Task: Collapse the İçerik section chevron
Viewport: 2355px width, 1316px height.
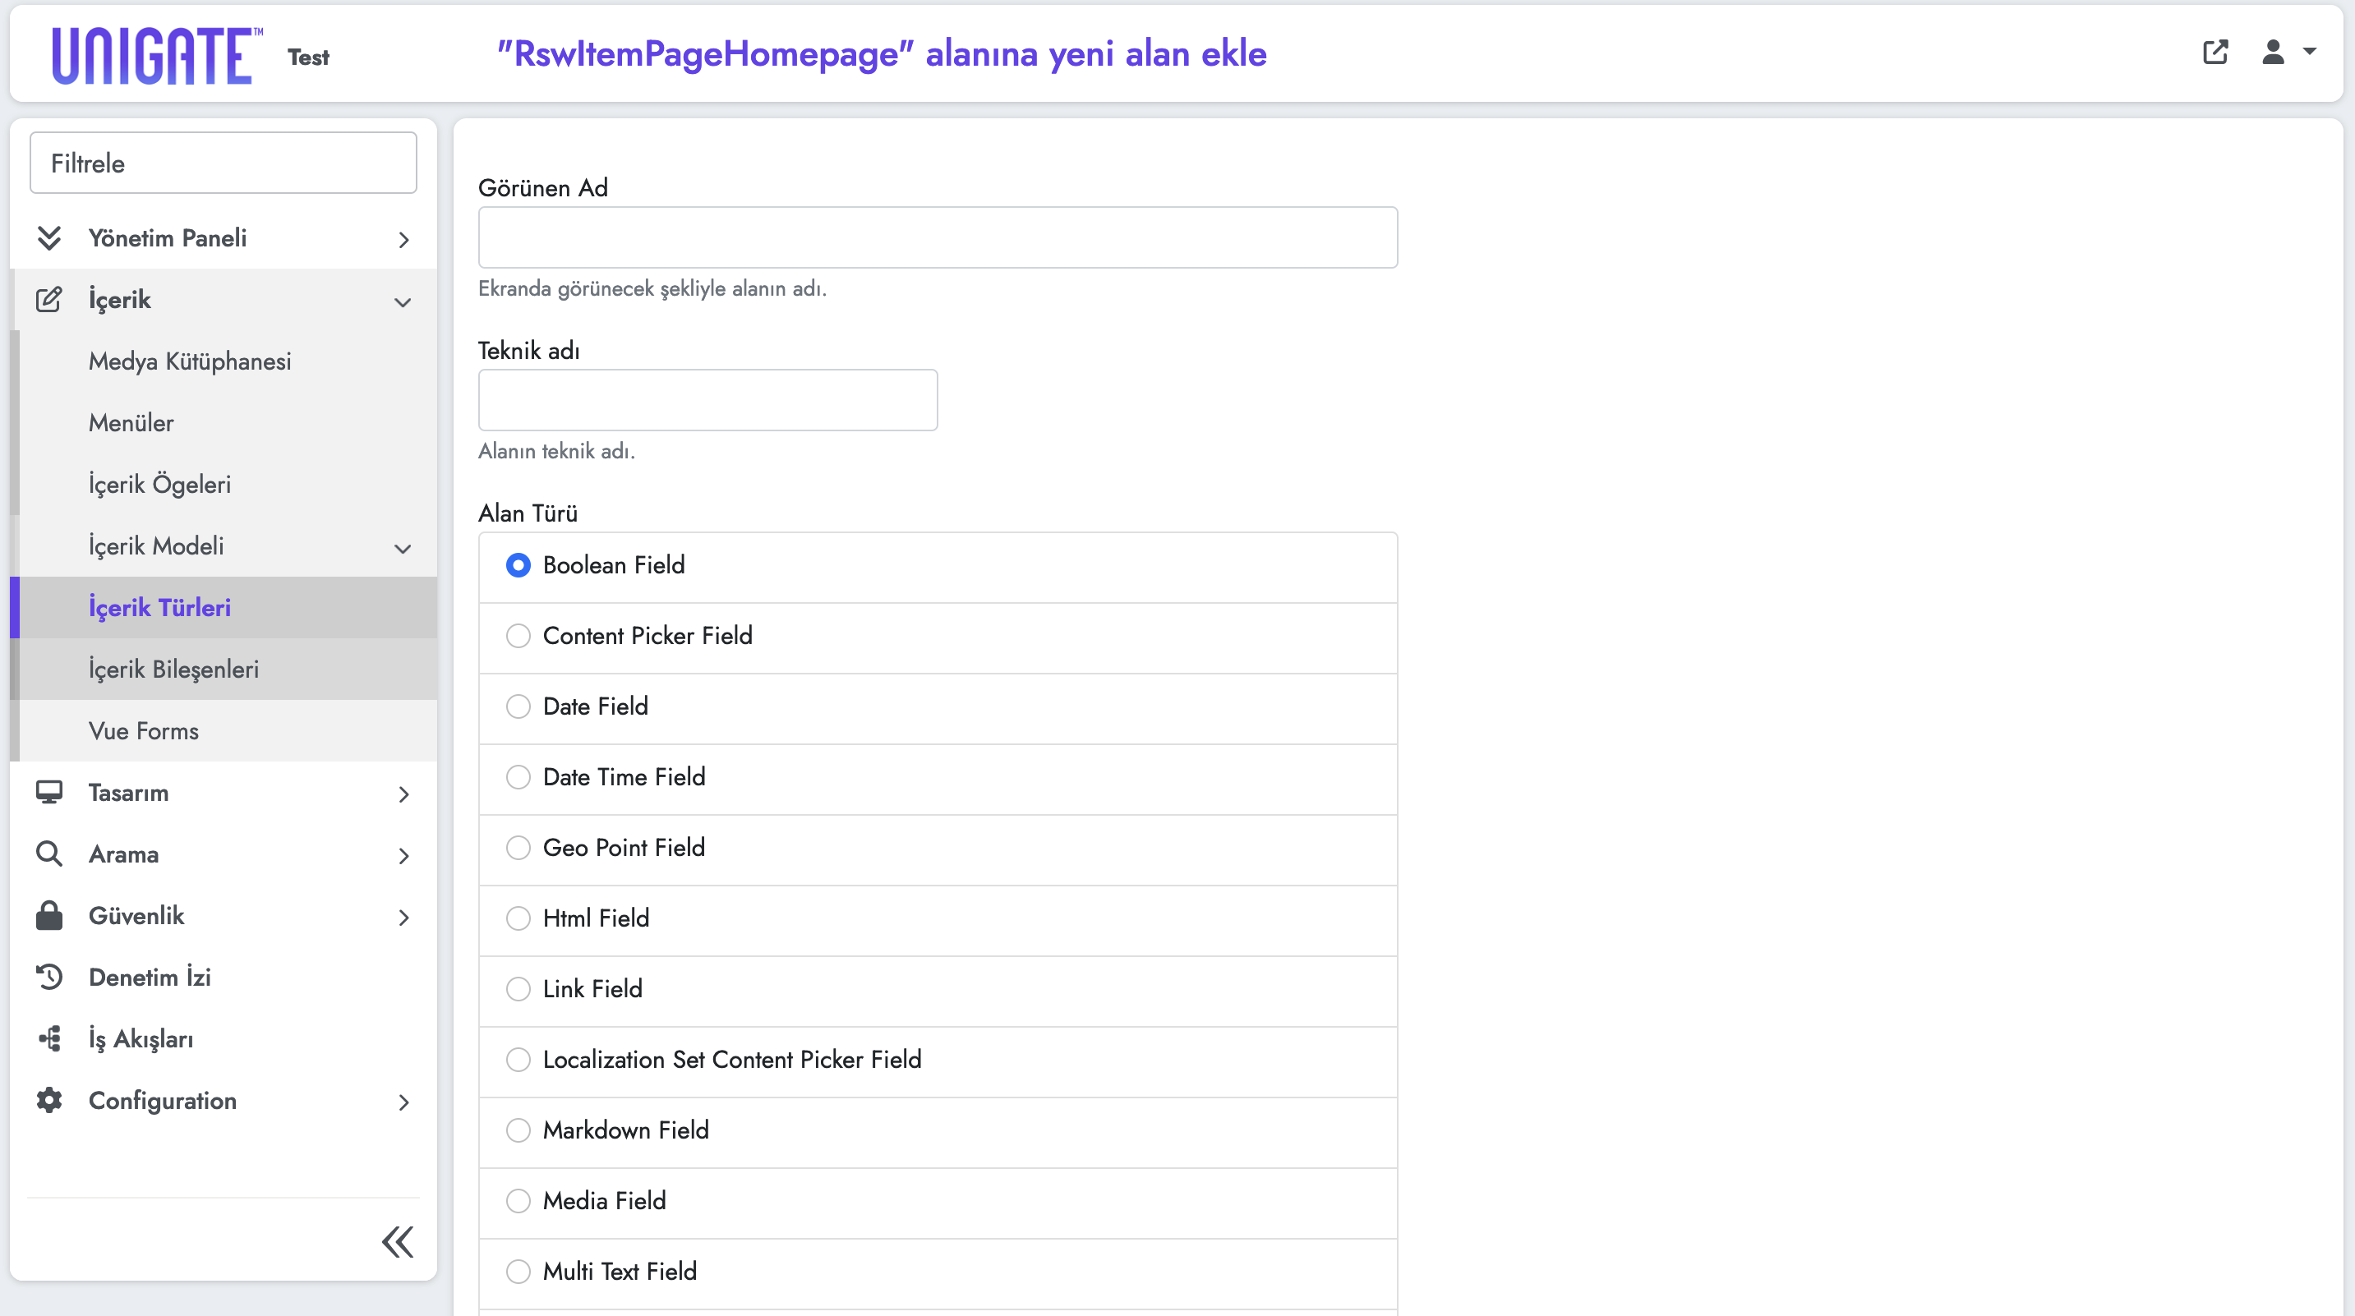Action: 403,301
